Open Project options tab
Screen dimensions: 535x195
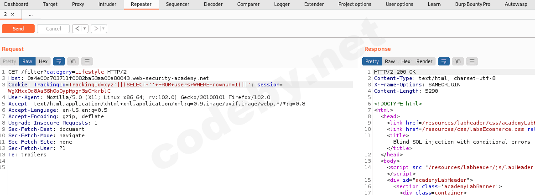[355, 5]
